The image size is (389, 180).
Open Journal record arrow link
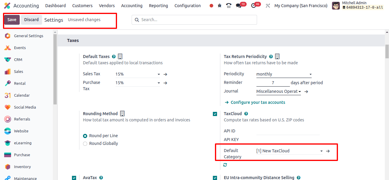pos(306,92)
